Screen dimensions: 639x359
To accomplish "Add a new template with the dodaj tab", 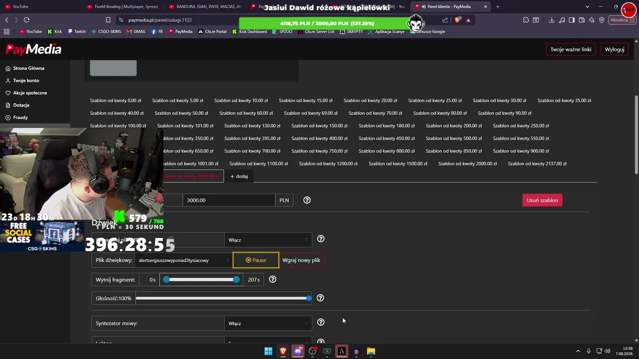I will click(239, 176).
